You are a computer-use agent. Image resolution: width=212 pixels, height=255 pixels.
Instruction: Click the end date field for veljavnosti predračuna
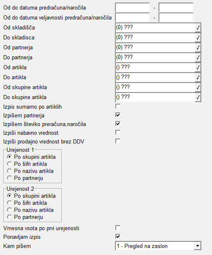point(176,17)
